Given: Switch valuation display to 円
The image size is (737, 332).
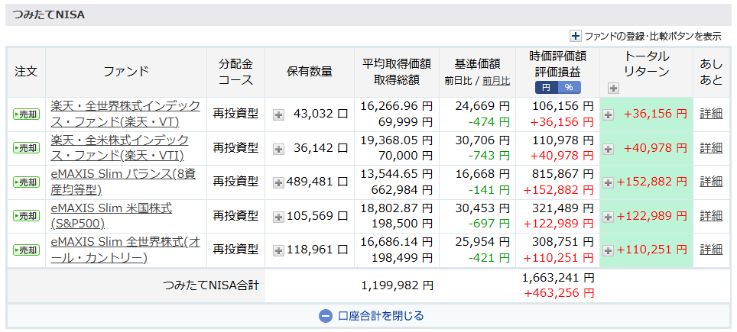Looking at the screenshot, I should tap(546, 87).
